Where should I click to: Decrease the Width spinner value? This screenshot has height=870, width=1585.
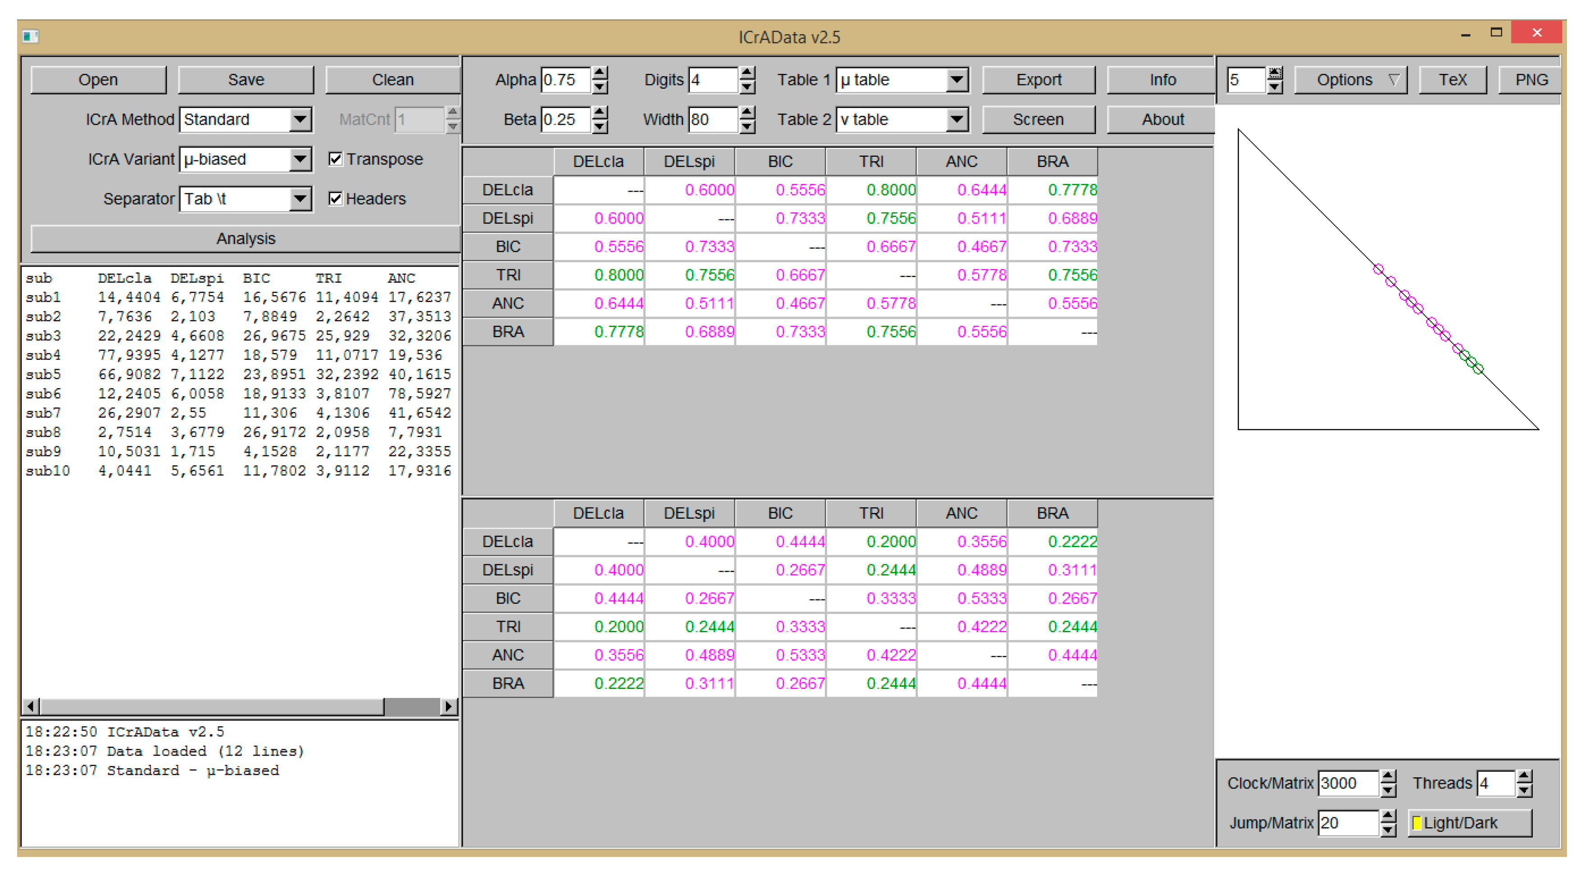click(x=747, y=127)
